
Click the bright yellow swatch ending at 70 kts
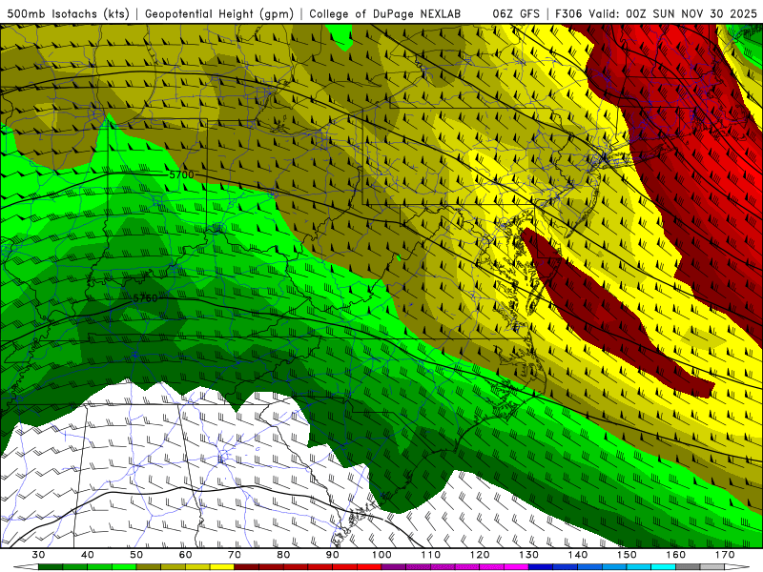coord(222,566)
